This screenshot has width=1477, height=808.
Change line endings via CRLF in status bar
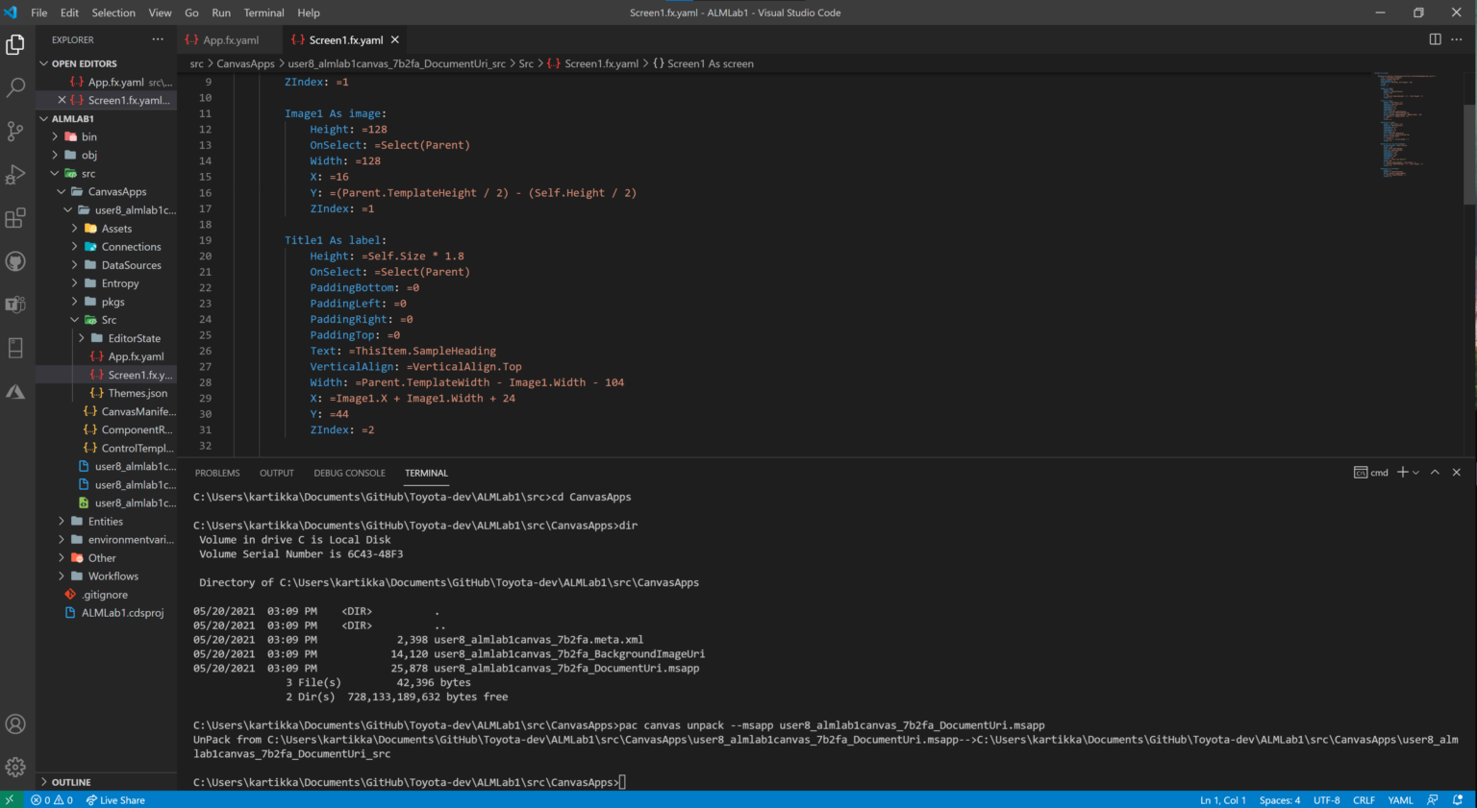pos(1364,799)
